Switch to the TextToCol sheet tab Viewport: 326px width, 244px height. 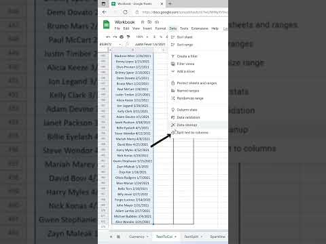pos(164,237)
